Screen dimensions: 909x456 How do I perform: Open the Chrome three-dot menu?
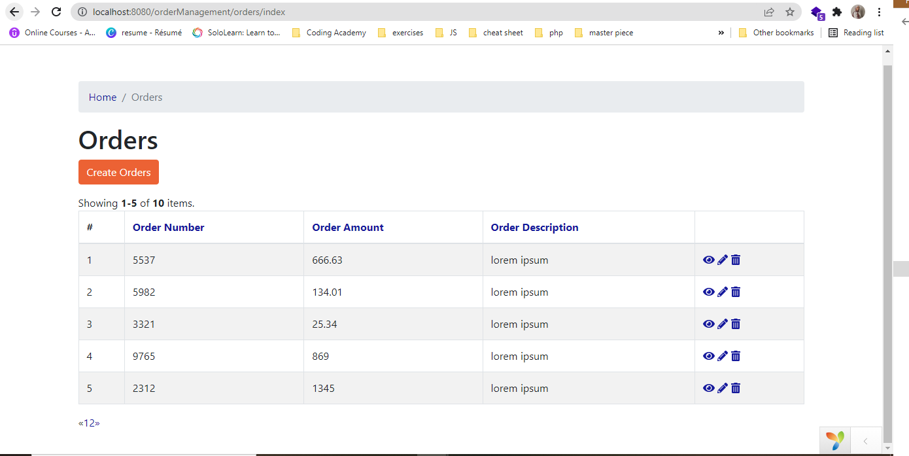click(879, 12)
